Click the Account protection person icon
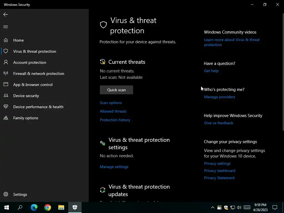This screenshot has width=284, height=213. [x=6, y=62]
